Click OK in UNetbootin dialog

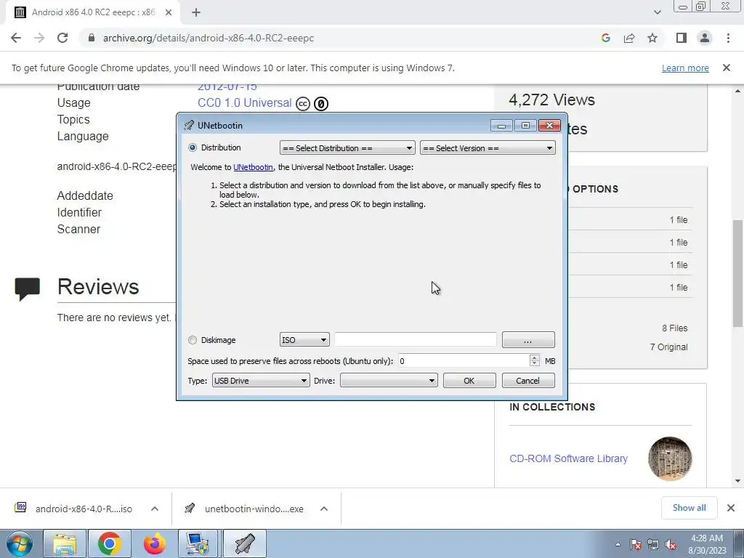[x=469, y=381]
